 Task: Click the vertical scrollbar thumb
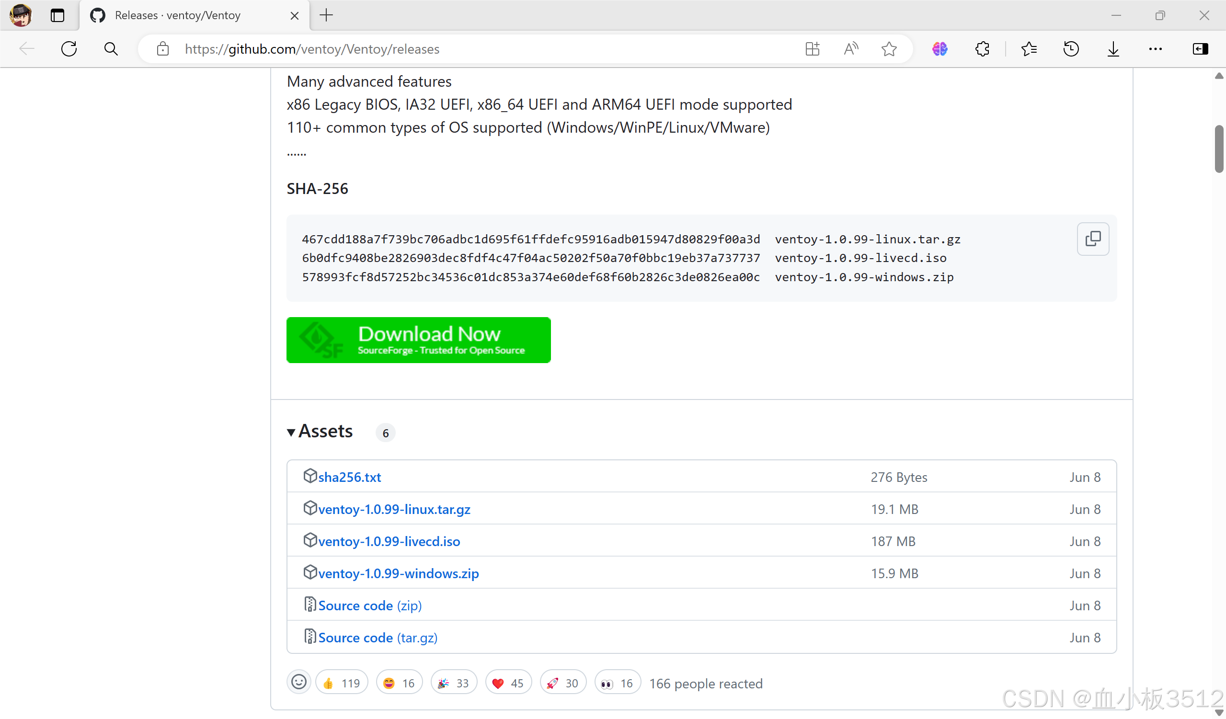point(1219,149)
